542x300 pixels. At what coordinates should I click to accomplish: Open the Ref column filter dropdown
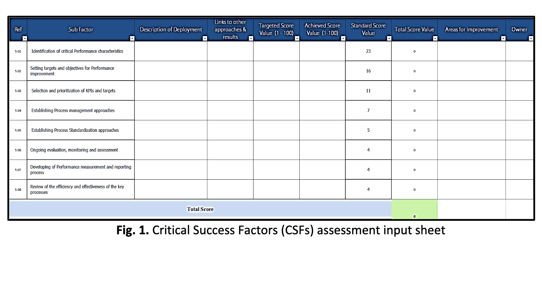click(25, 38)
